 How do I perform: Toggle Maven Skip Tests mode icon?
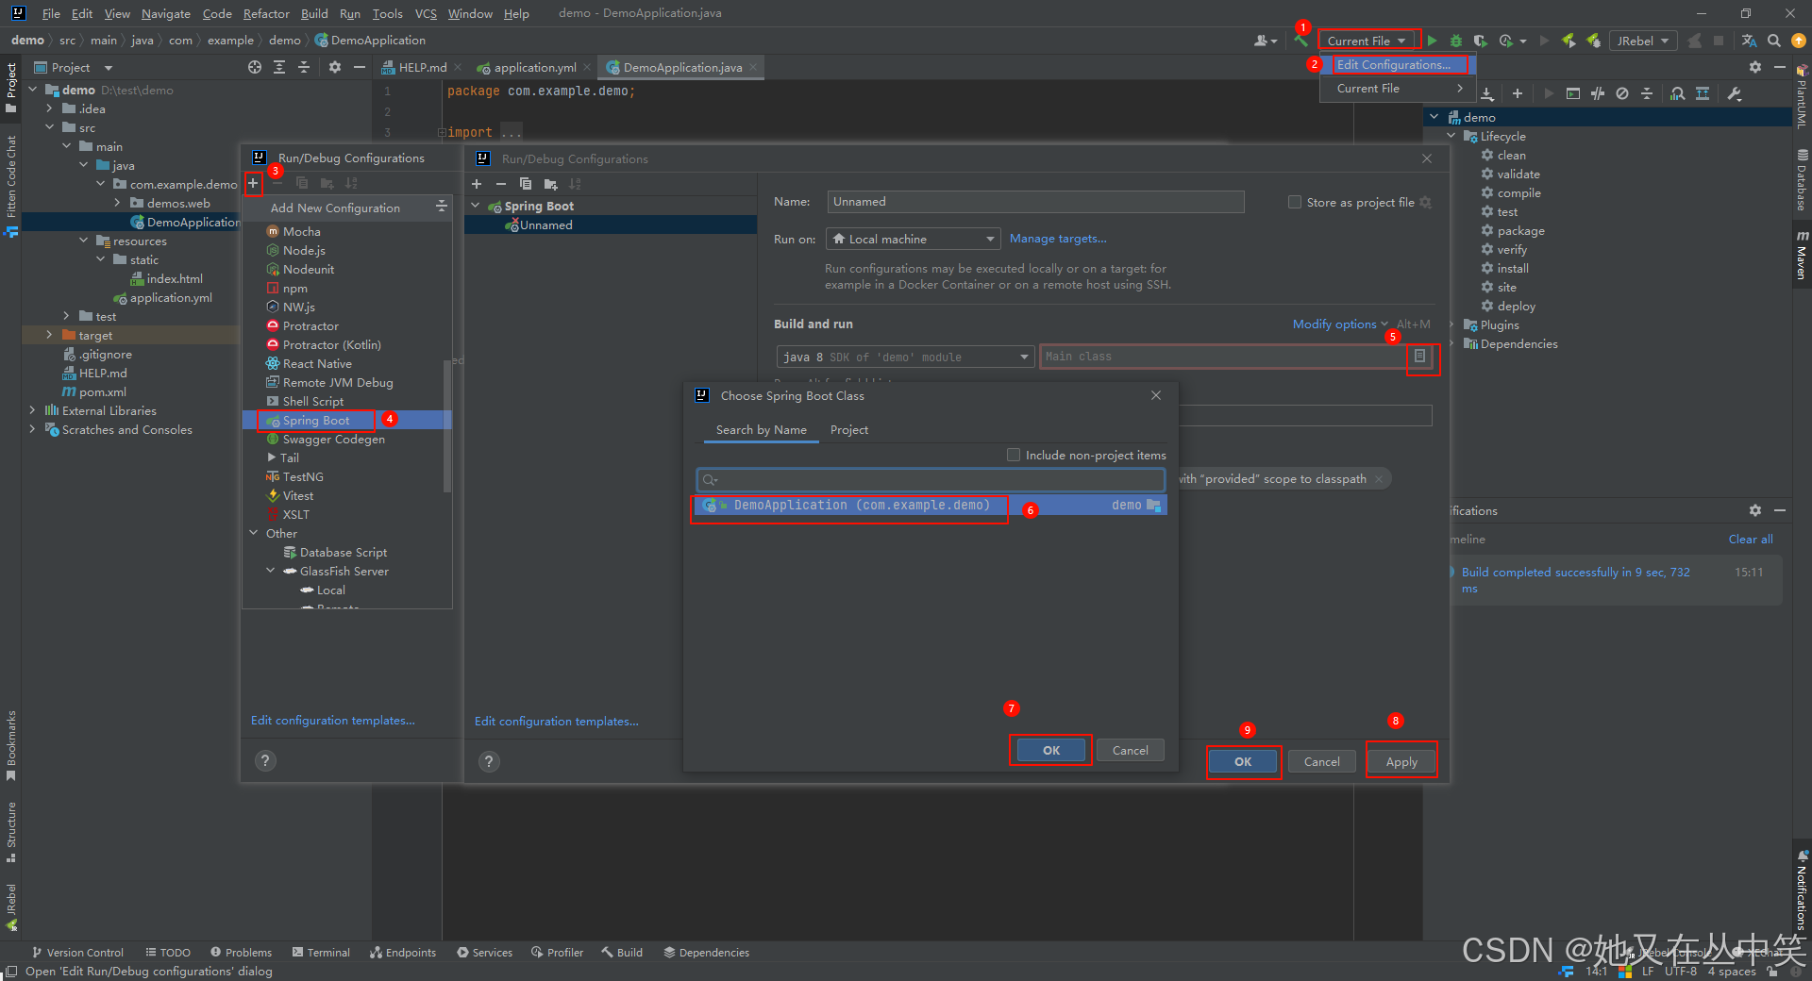pos(1622,93)
